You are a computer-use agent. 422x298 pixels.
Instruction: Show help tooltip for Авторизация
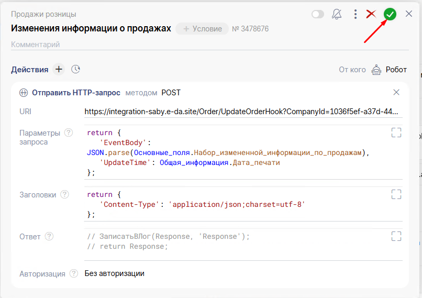click(x=73, y=273)
